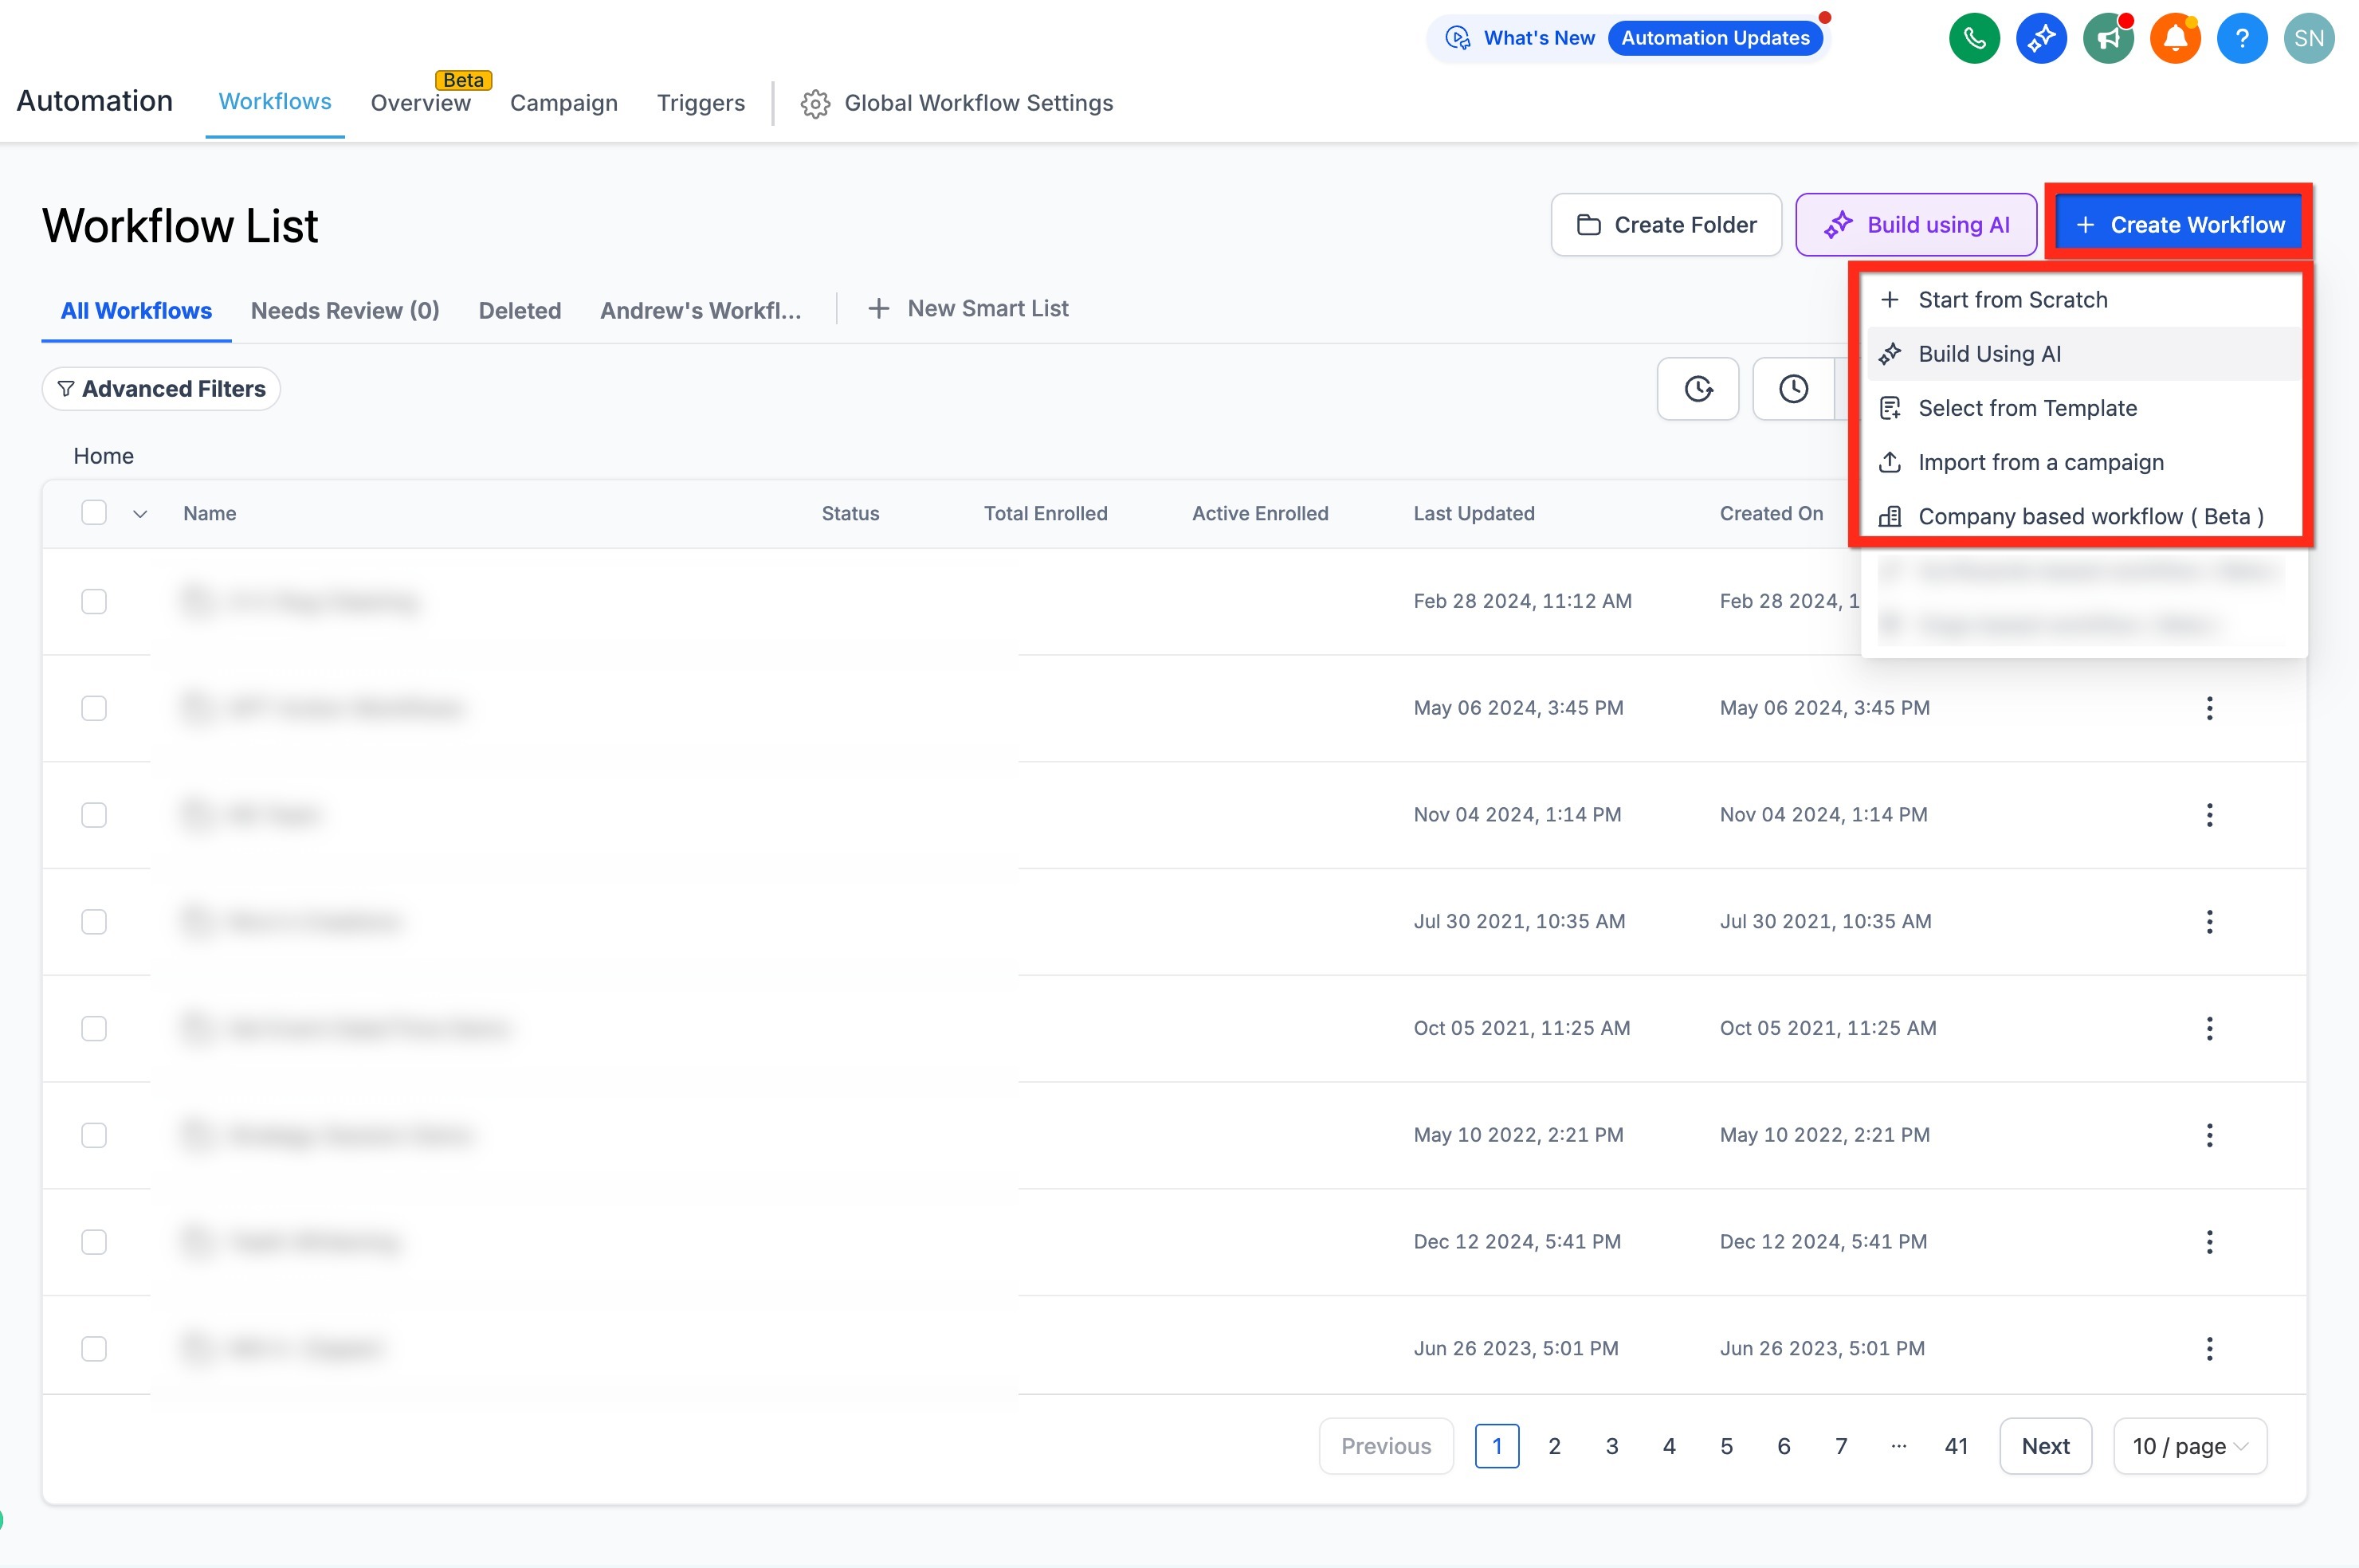Check the Oct 05 2021 row checkbox
This screenshot has height=1568, width=2359.
pos(94,1028)
